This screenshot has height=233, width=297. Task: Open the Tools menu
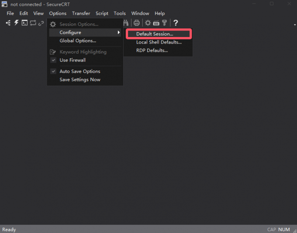(120, 14)
